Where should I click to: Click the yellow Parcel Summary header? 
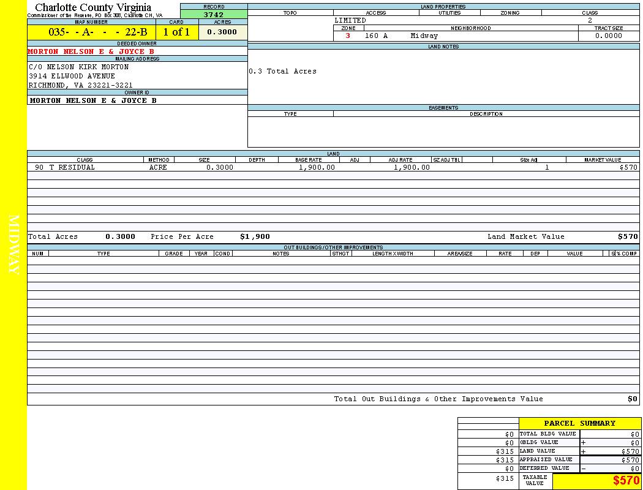pos(579,423)
